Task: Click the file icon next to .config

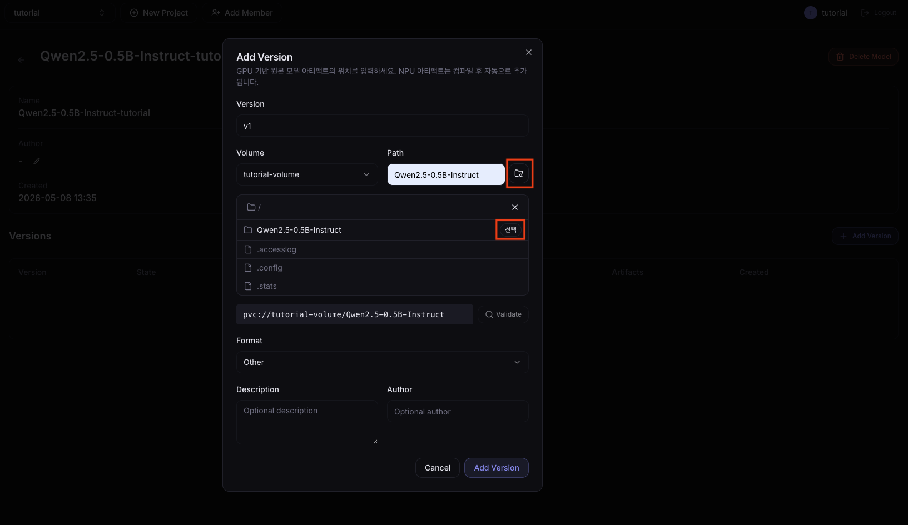Action: (x=249, y=268)
